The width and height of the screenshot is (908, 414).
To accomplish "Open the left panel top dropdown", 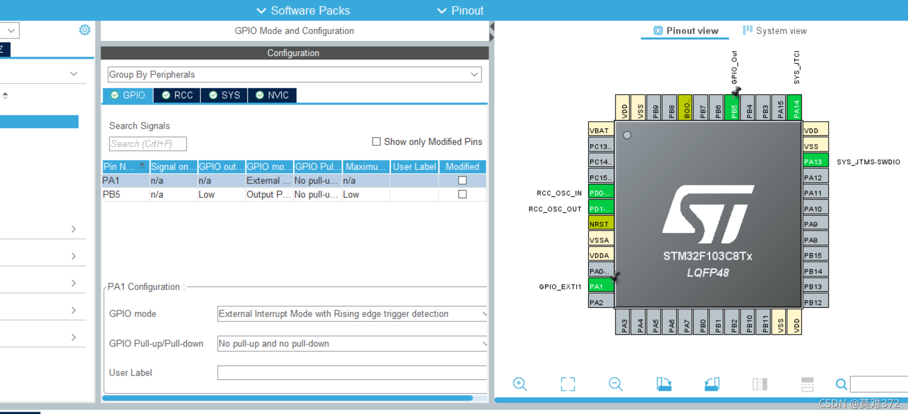I will point(10,31).
